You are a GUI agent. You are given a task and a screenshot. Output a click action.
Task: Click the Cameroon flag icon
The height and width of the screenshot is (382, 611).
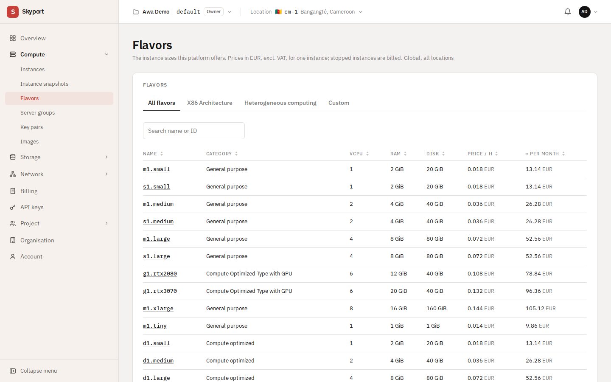tap(278, 12)
